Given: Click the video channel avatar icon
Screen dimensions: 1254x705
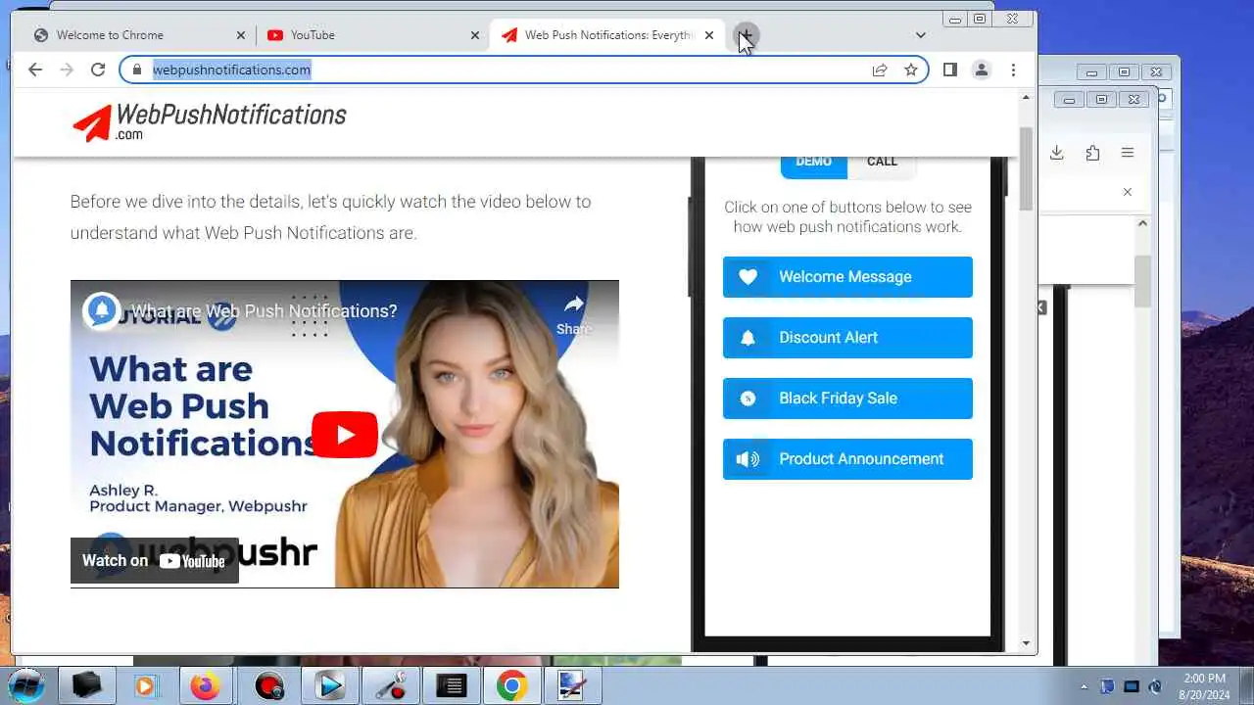Looking at the screenshot, I should [x=101, y=311].
